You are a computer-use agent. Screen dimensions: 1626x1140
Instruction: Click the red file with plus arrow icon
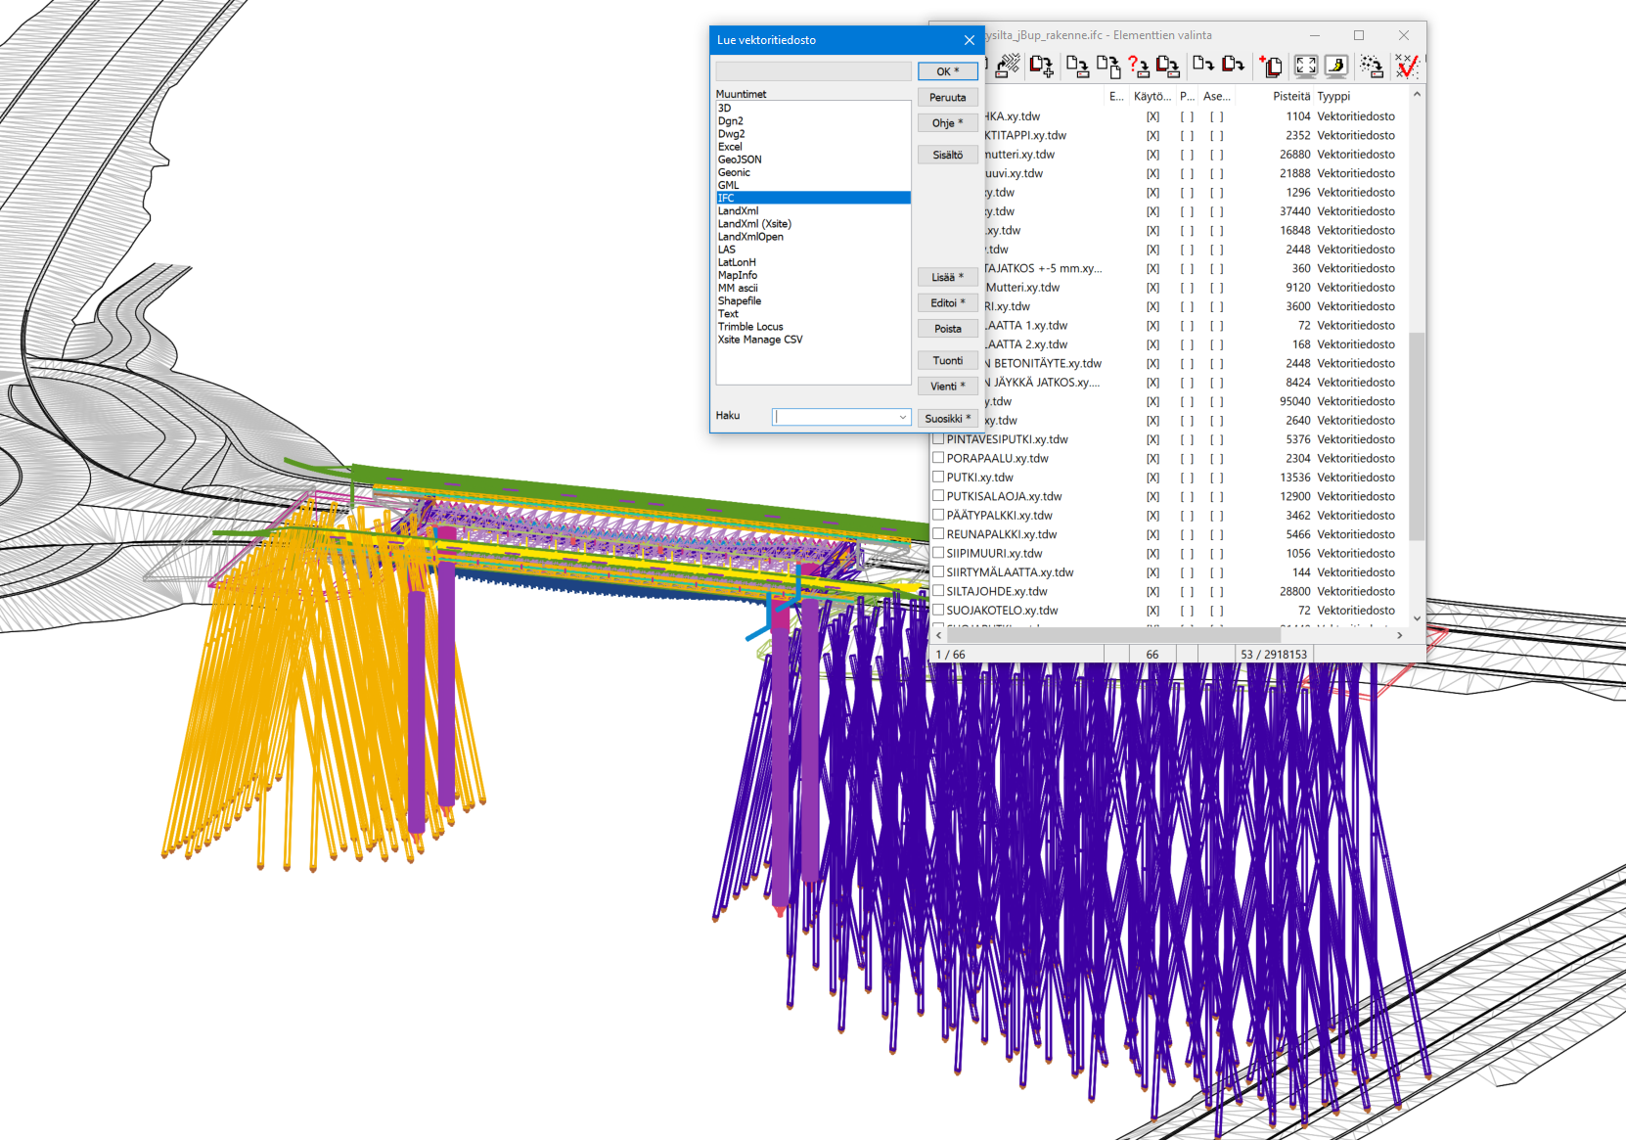pos(1041,66)
